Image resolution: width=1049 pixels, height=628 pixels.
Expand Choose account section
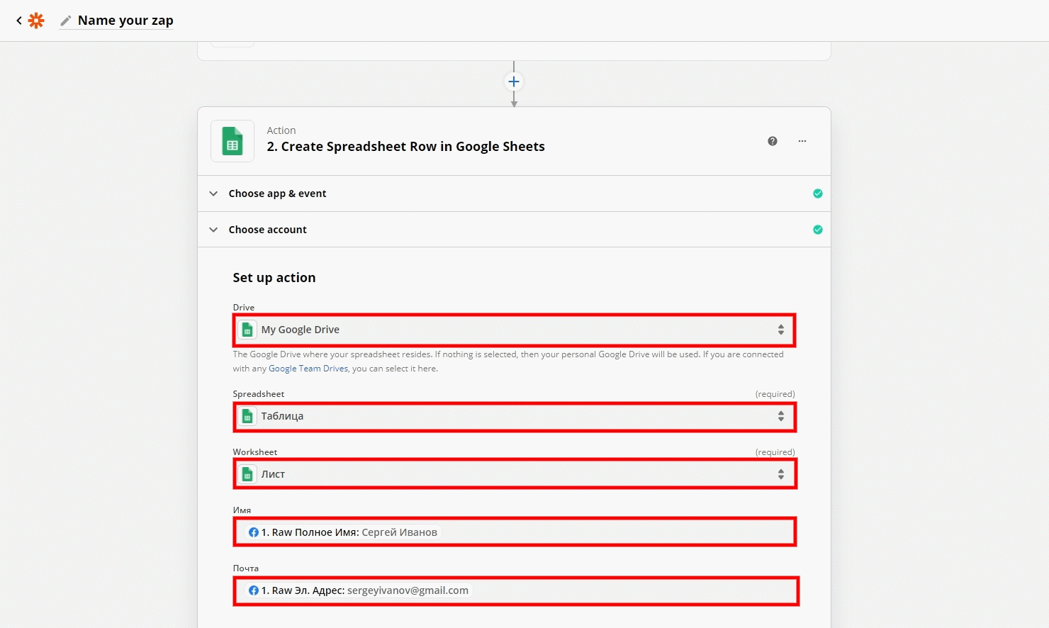514,230
